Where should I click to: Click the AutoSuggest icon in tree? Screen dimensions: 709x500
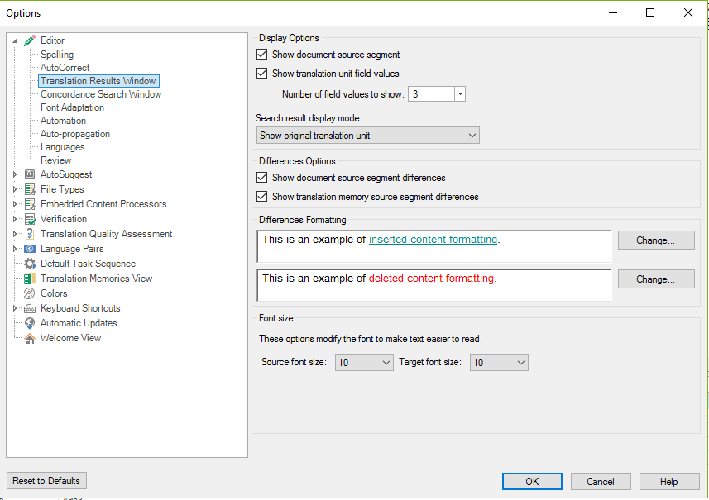click(30, 174)
